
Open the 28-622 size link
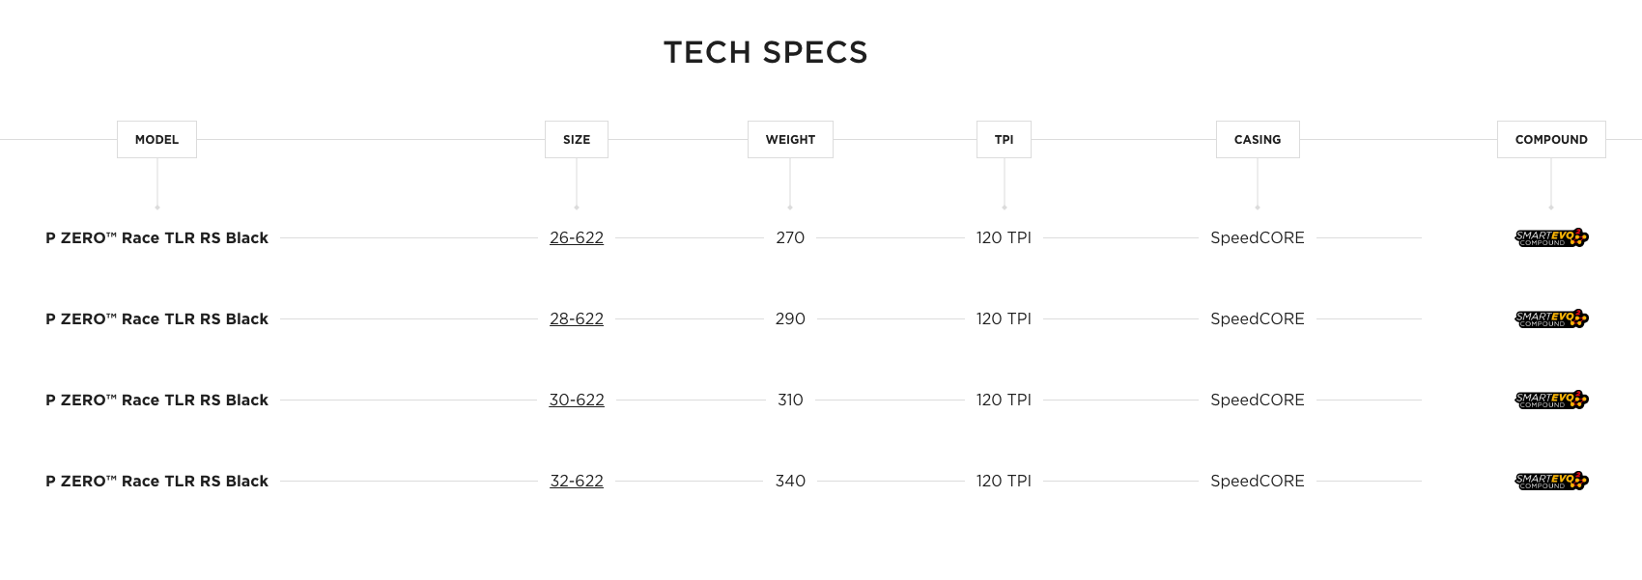coord(577,318)
